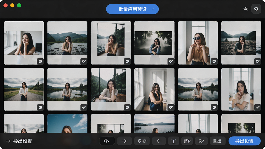This screenshot has width=265, height=149.
Task: Click the 导出设置 label with arrow icon
Action: (x=19, y=141)
